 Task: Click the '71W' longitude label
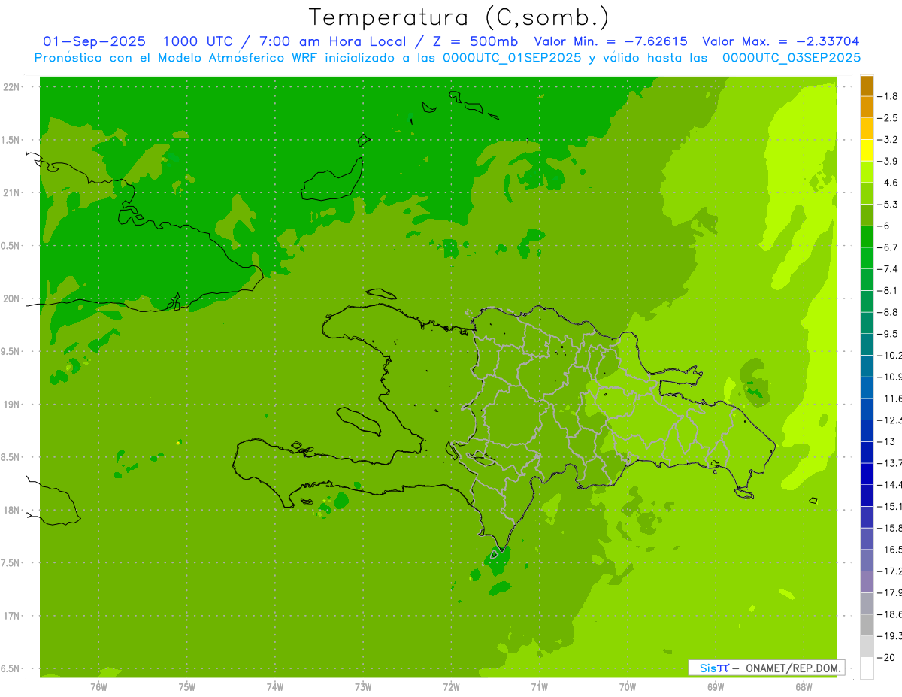[x=539, y=686]
